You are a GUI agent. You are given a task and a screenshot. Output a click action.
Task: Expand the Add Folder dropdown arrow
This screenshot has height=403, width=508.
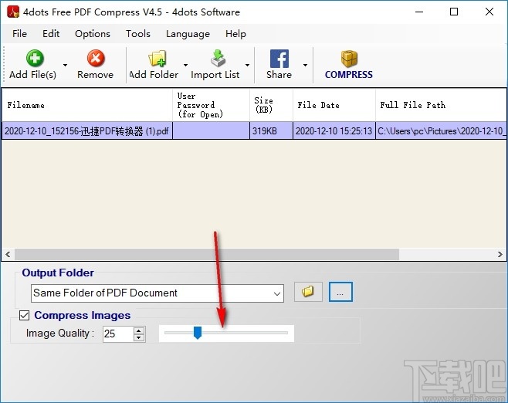185,65
